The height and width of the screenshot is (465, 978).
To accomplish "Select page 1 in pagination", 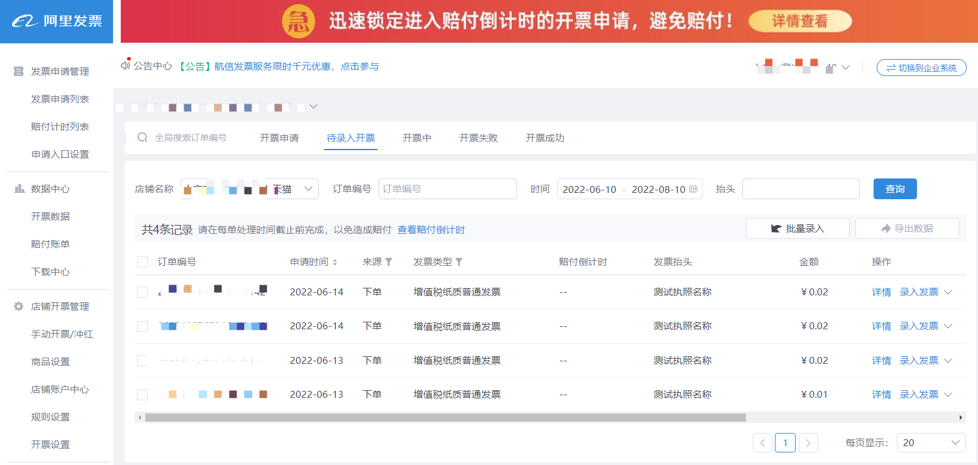I will coord(785,443).
